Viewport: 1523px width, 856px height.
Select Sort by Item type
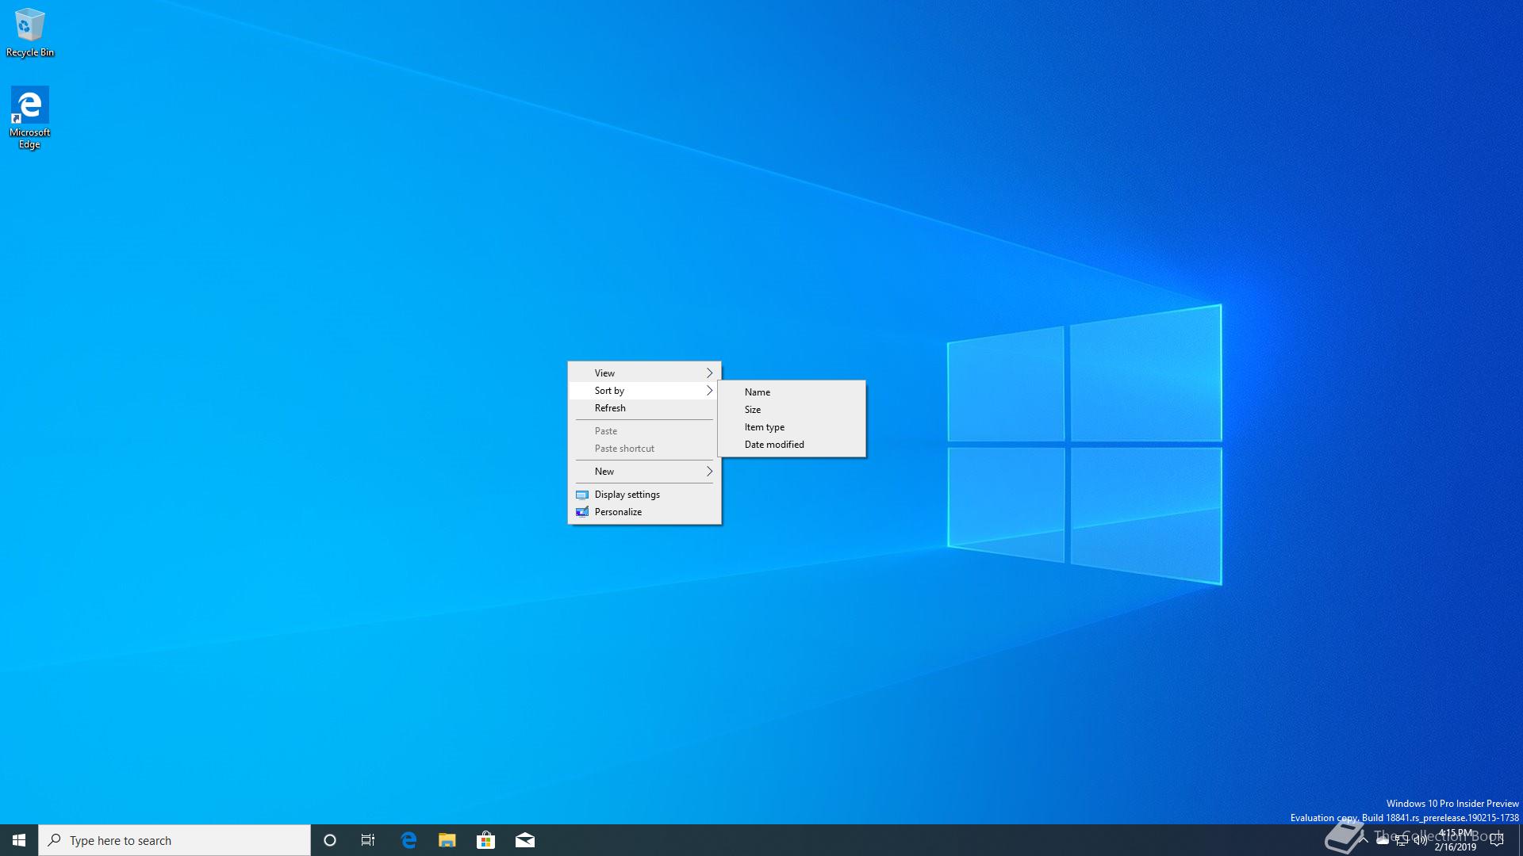coord(765,426)
